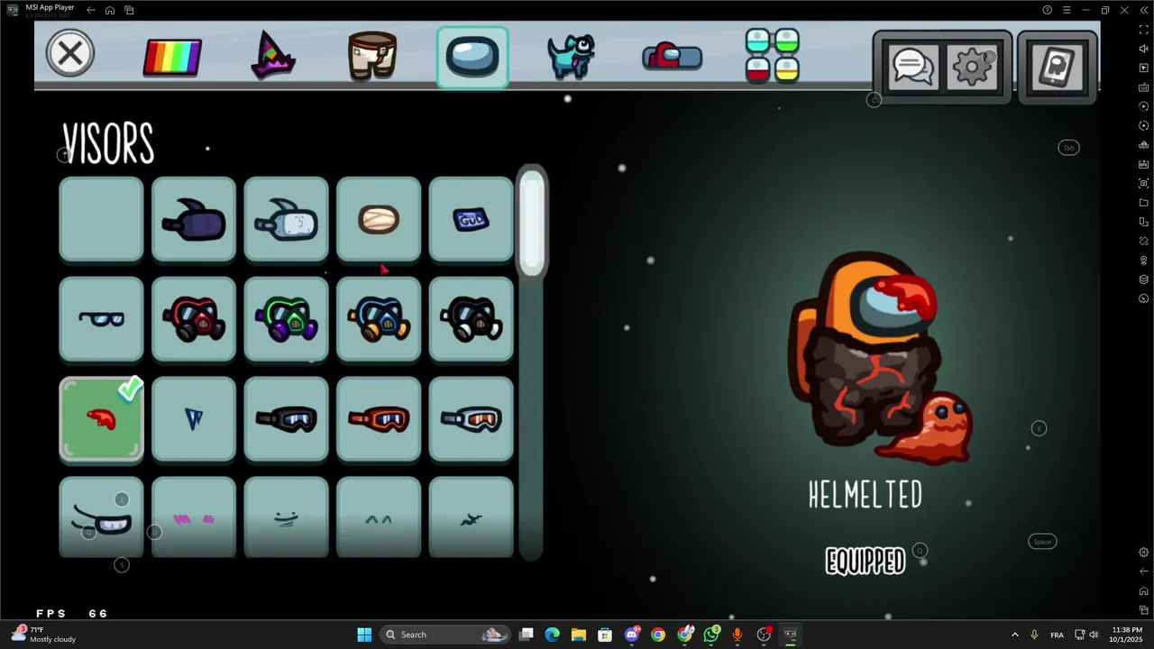Screen dimensions: 1154x649
Task: Open Discord from the taskbar
Action: point(632,635)
